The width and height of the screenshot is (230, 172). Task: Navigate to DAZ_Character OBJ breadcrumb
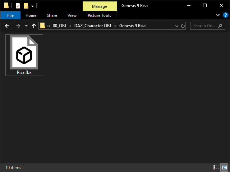click(x=93, y=26)
